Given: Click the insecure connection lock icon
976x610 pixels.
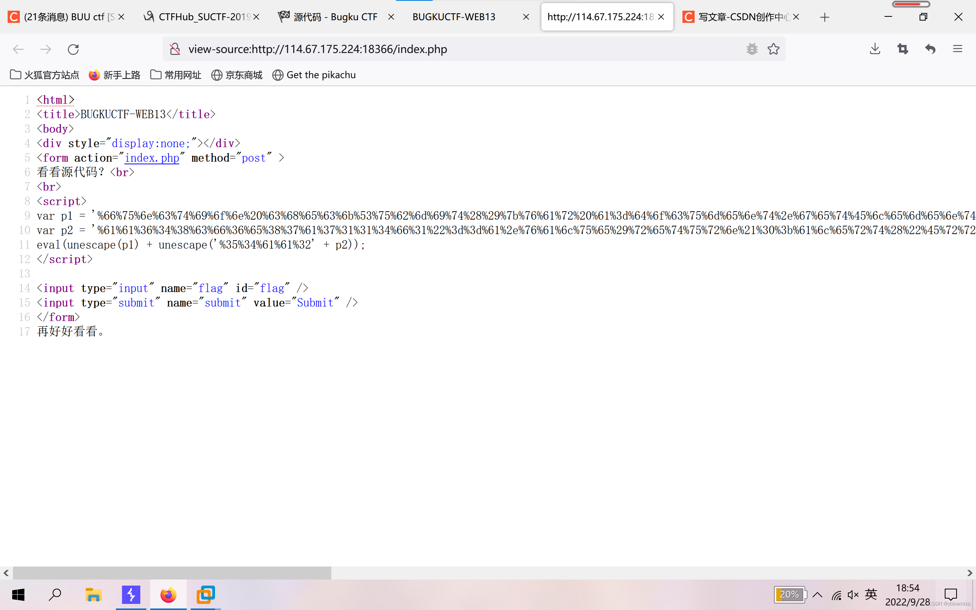Looking at the screenshot, I should coord(175,49).
